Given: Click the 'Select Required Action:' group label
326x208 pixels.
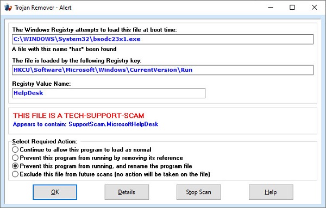Looking at the screenshot, I should point(45,142).
